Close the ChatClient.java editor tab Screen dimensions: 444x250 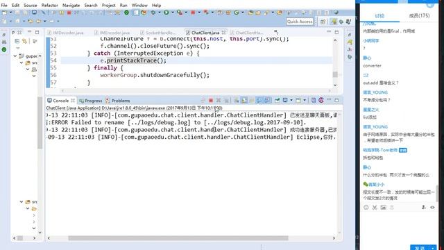[x=223, y=33]
